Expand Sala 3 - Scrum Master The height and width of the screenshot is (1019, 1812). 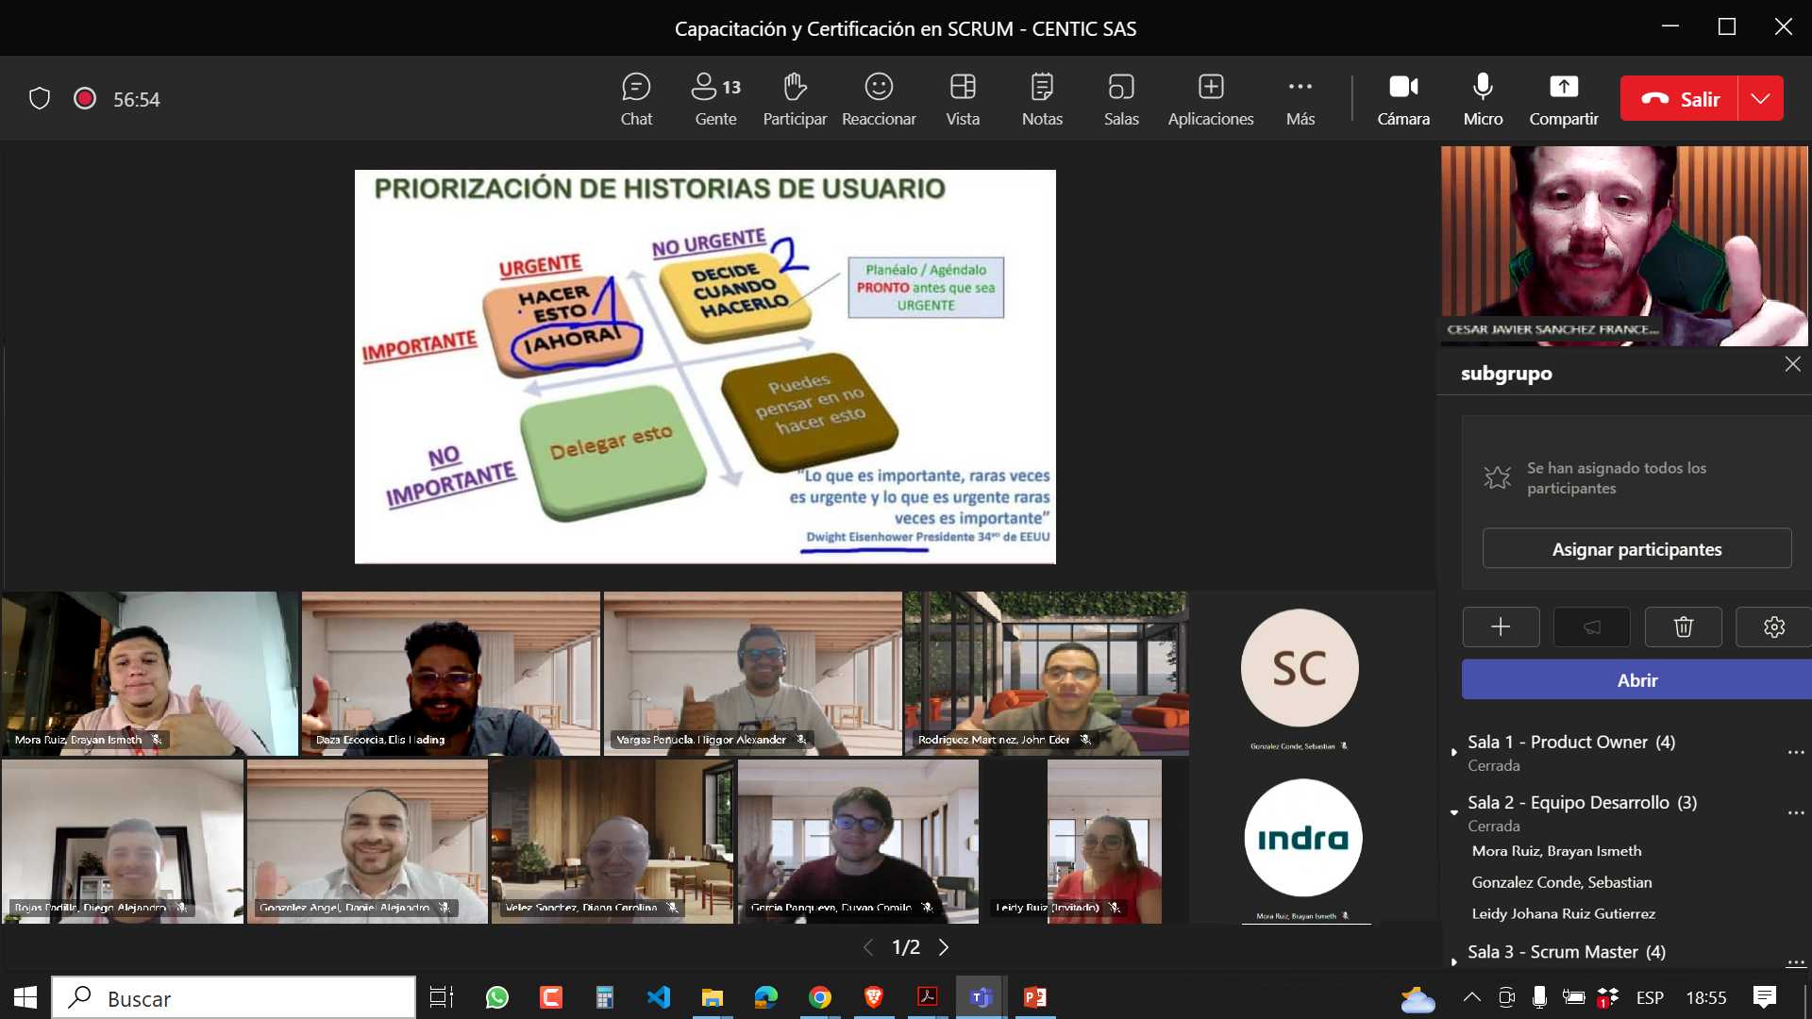pyautogui.click(x=1453, y=961)
